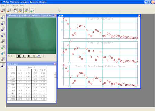
Task: Click the orange ball icon in top toolbar
Action: 9,10
